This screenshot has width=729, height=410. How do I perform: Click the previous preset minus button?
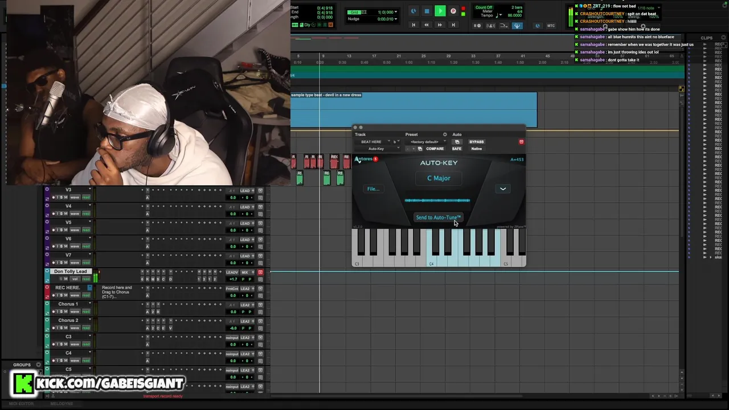(408, 149)
